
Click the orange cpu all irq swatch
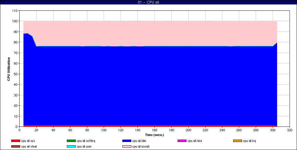(x=238, y=141)
